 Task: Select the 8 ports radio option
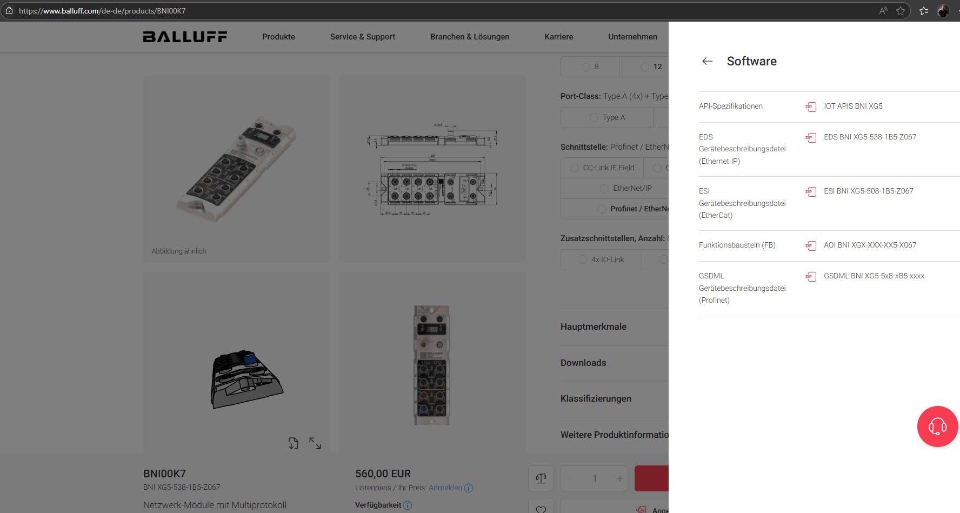pyautogui.click(x=590, y=67)
